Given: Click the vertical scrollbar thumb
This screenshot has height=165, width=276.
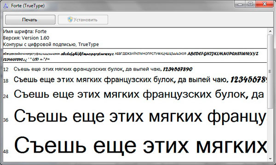Looking at the screenshot, I should coord(270,71).
